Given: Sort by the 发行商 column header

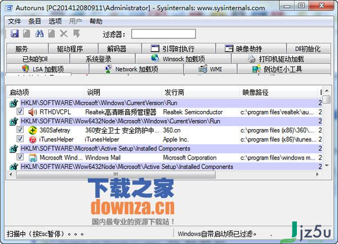Looking at the screenshot, I should [201, 92].
